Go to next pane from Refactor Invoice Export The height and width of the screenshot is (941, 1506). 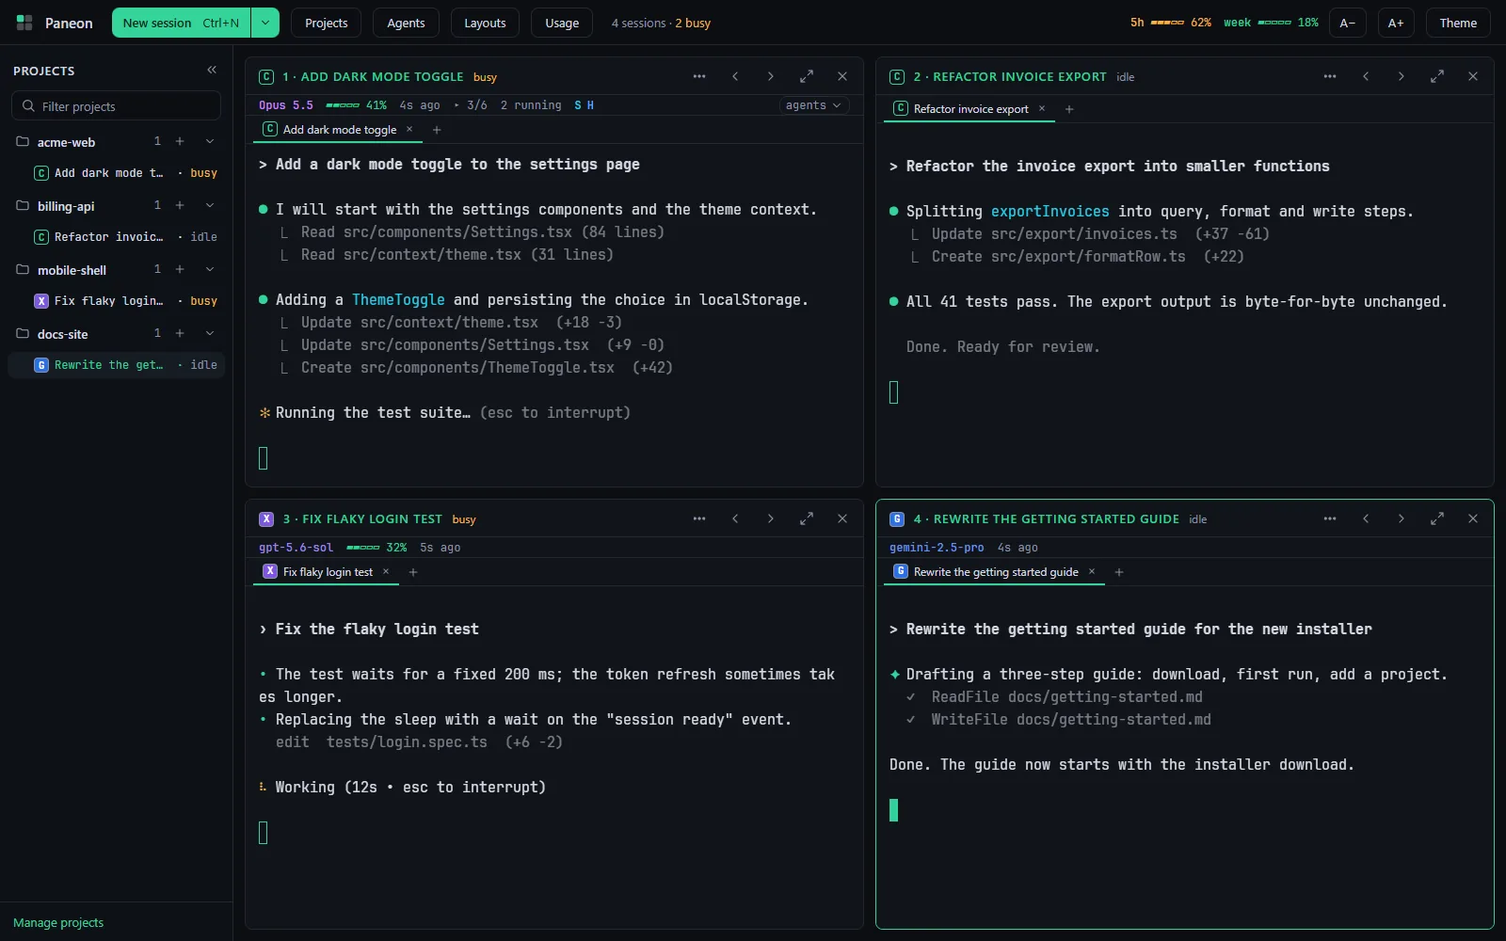(x=1402, y=76)
